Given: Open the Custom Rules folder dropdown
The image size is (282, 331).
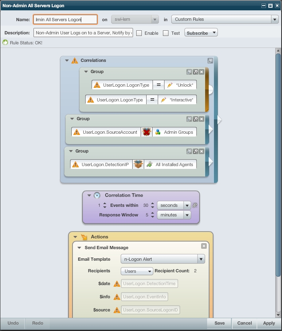Looking at the screenshot, I should 274,20.
